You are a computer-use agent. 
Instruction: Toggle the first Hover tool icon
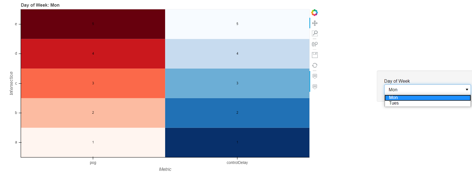[x=315, y=76]
